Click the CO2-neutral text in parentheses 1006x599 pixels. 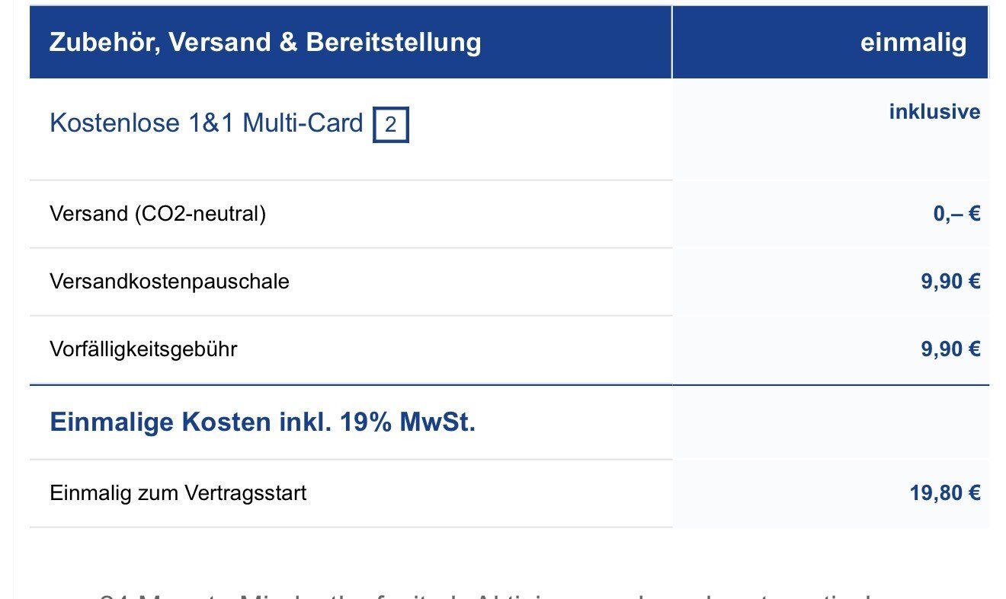pyautogui.click(x=199, y=214)
